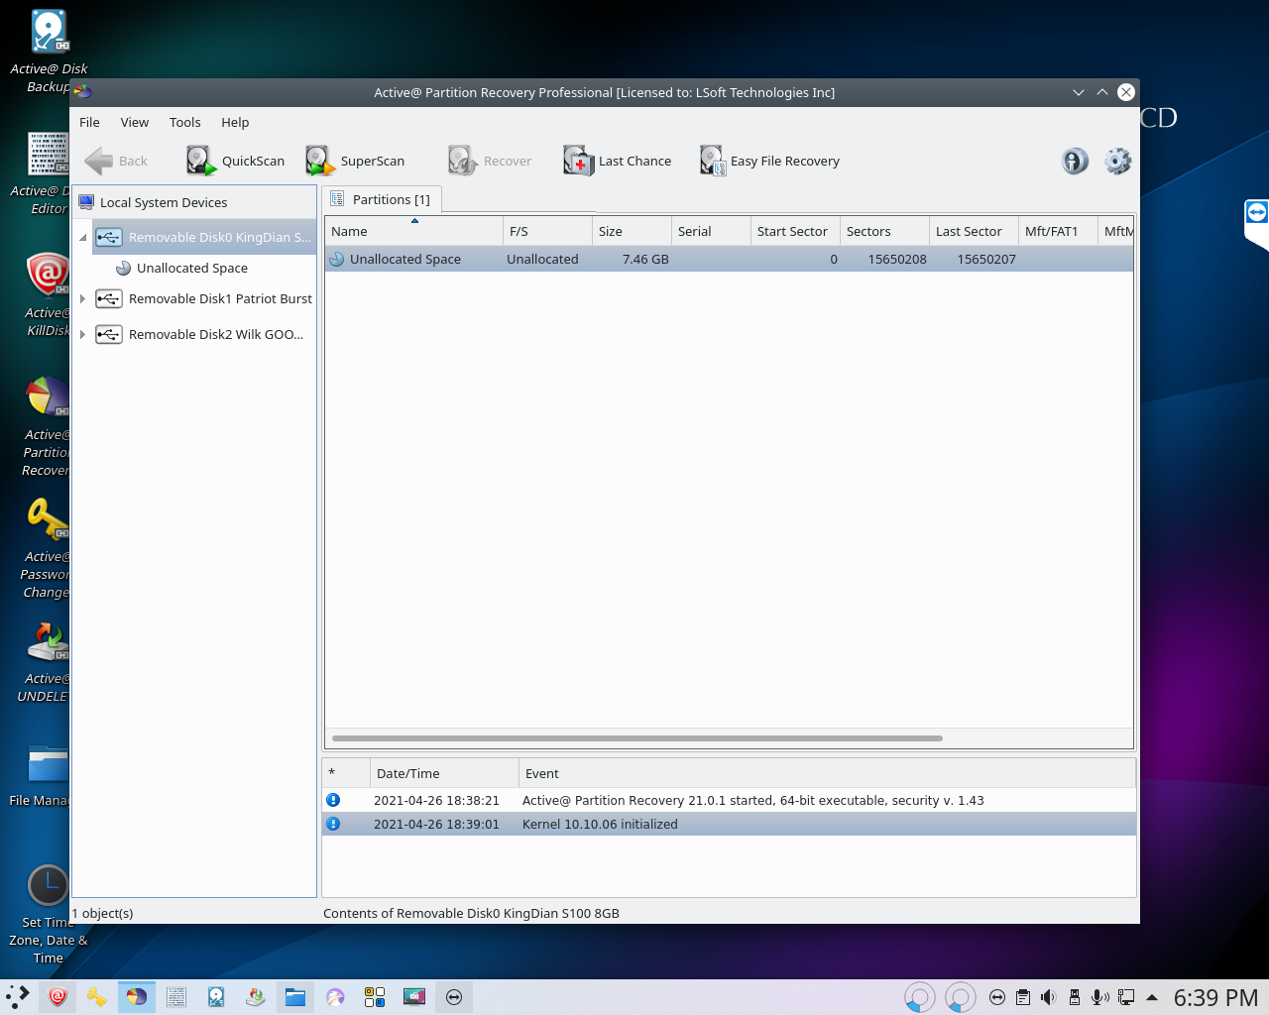Click the volume speaker tray icon
The height and width of the screenshot is (1015, 1269).
tap(1048, 997)
